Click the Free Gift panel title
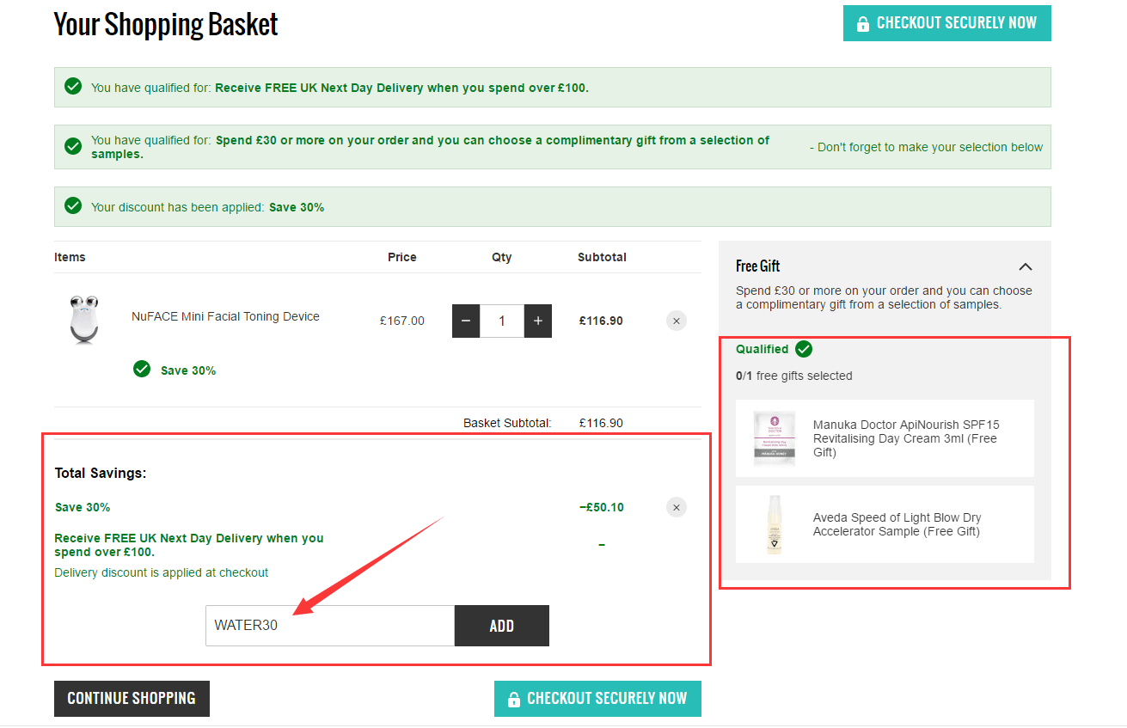The width and height of the screenshot is (1127, 728). click(x=758, y=266)
